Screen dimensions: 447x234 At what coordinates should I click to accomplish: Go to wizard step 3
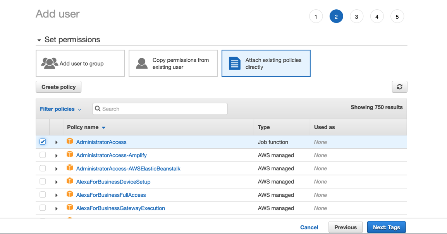tap(356, 17)
